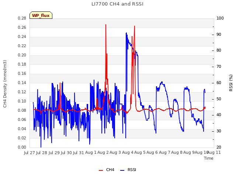This screenshot has width=236, height=177.
Task: Click the WP_flux label badge
Action: (41, 15)
